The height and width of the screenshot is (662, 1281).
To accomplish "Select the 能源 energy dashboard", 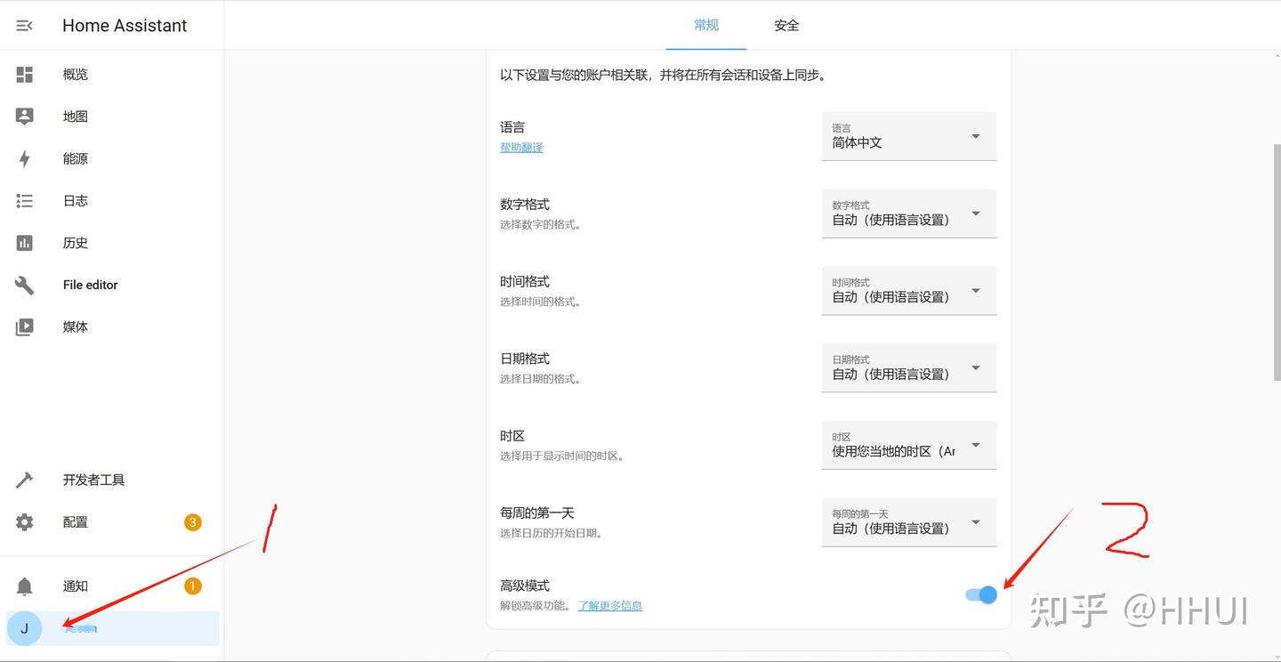I will (x=75, y=158).
